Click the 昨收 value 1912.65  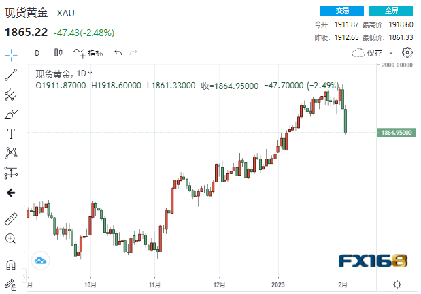(346, 37)
